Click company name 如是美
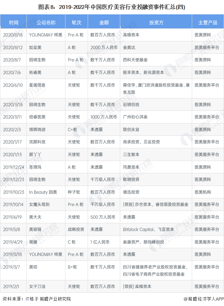The height and width of the screenshot is (306, 224). tap(36, 48)
